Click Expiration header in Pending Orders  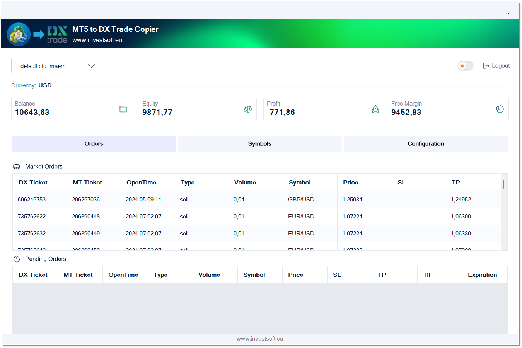click(x=485, y=275)
